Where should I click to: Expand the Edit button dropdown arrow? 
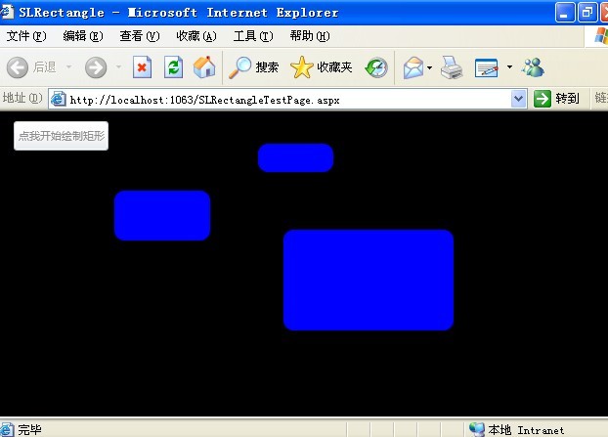click(509, 67)
